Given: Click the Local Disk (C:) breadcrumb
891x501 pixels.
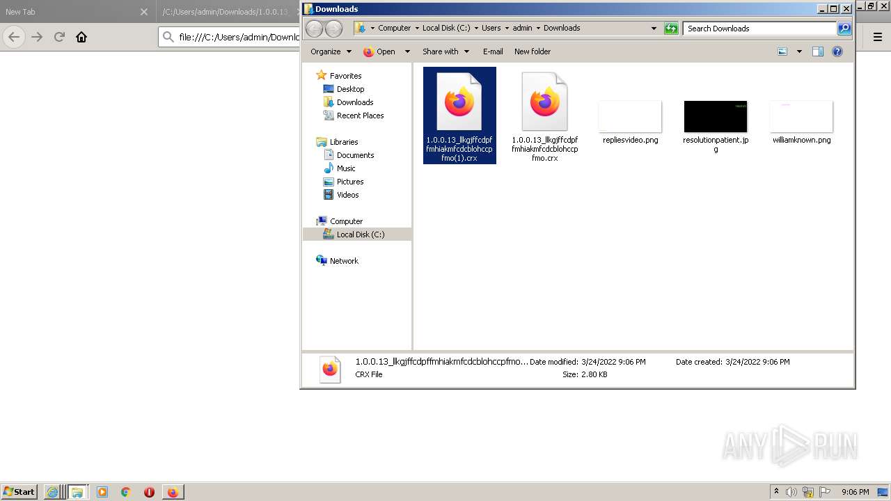Looking at the screenshot, I should coord(446,28).
